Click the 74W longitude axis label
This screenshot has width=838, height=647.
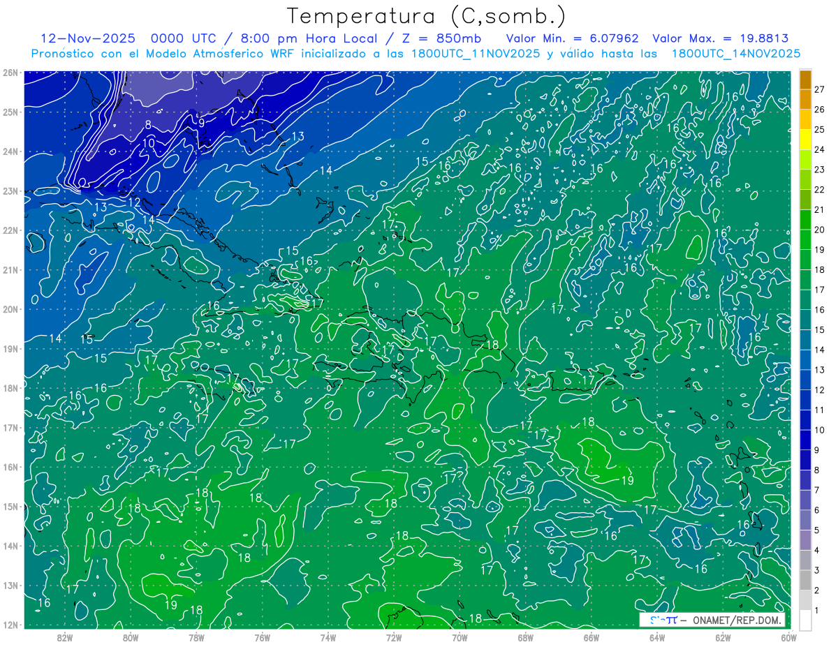pyautogui.click(x=328, y=638)
